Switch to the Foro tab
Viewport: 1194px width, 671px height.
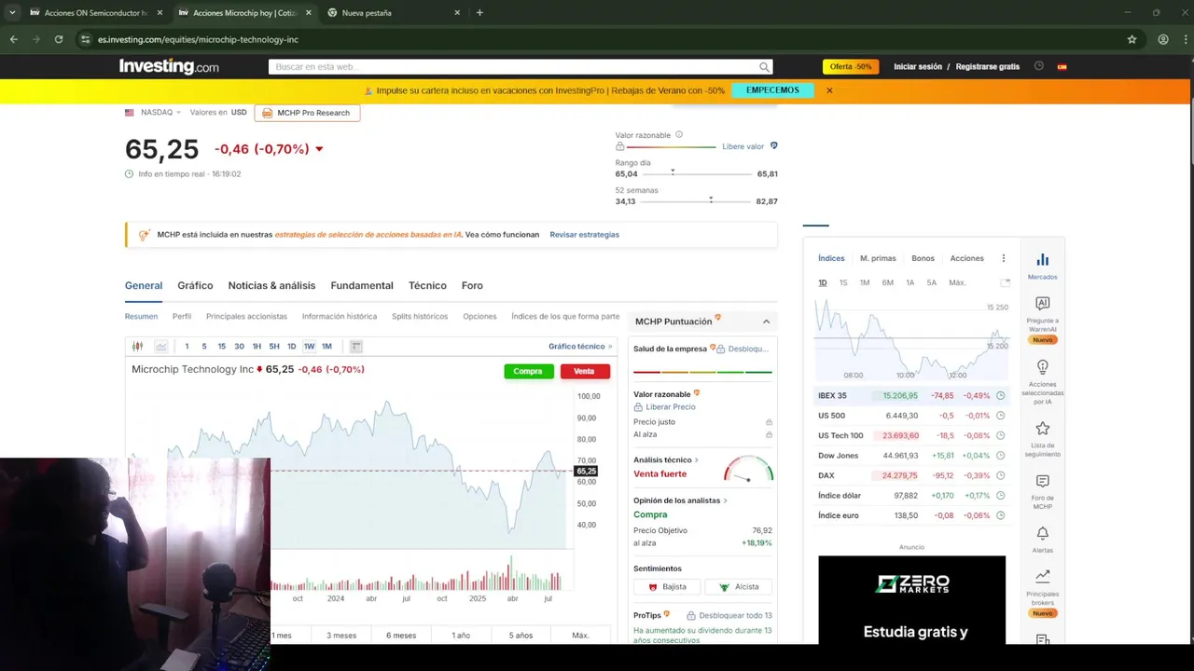(x=472, y=286)
